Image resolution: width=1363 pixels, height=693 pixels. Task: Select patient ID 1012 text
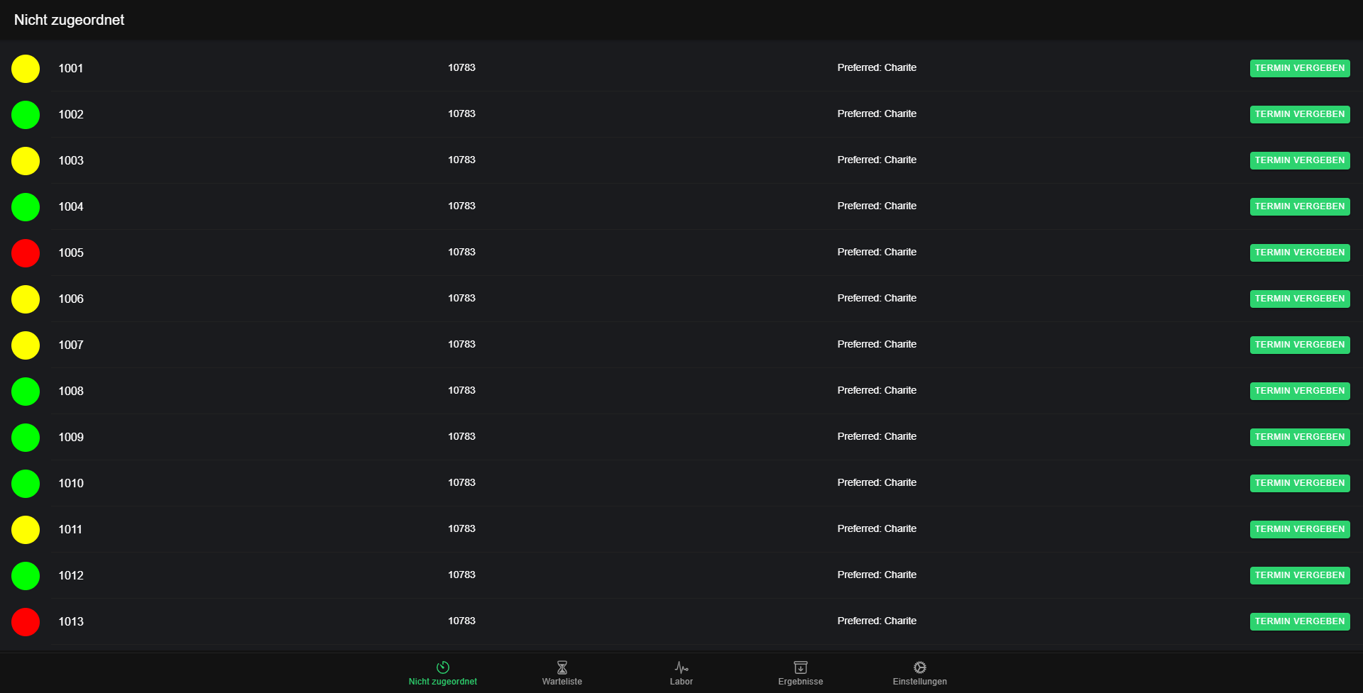71,576
